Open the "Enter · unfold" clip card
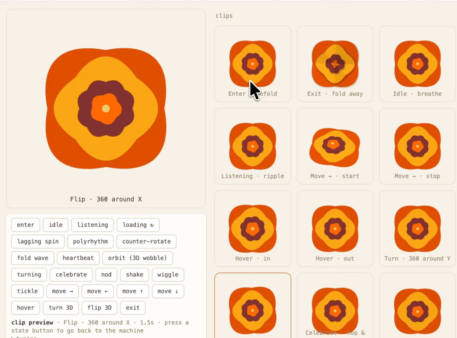This screenshot has width=457, height=338. click(x=253, y=64)
